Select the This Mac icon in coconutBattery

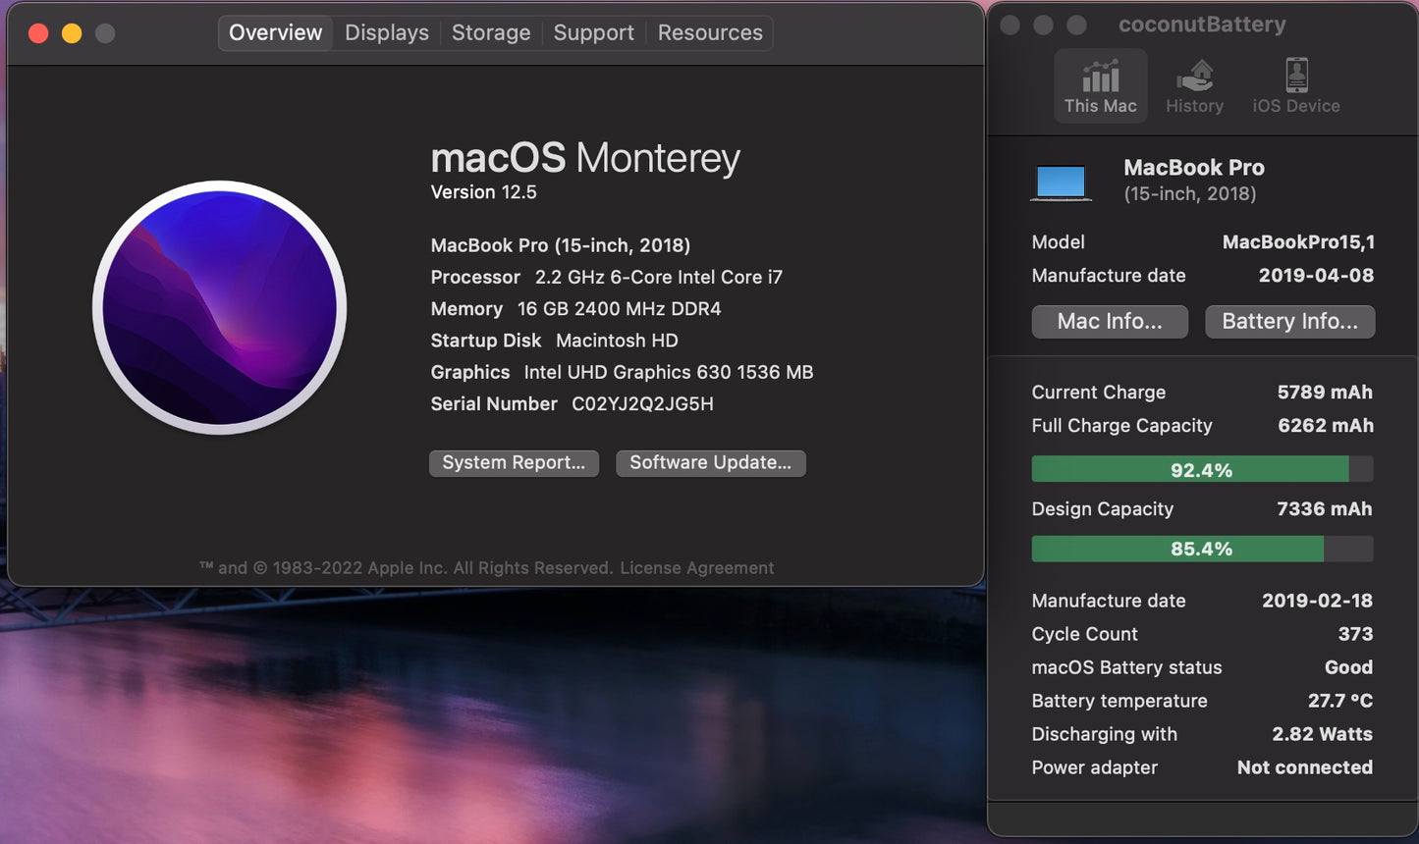[x=1099, y=85]
